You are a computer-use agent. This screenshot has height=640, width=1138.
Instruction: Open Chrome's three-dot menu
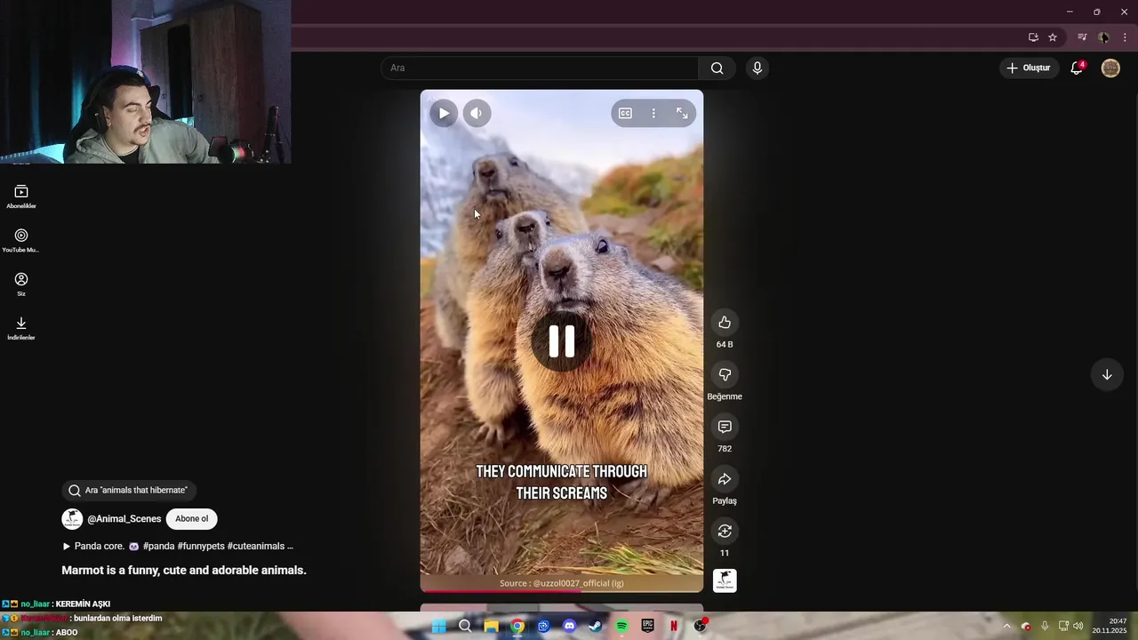click(1125, 37)
